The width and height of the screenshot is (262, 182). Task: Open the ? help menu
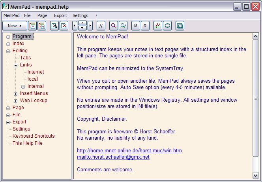pyautogui.click(x=96, y=15)
